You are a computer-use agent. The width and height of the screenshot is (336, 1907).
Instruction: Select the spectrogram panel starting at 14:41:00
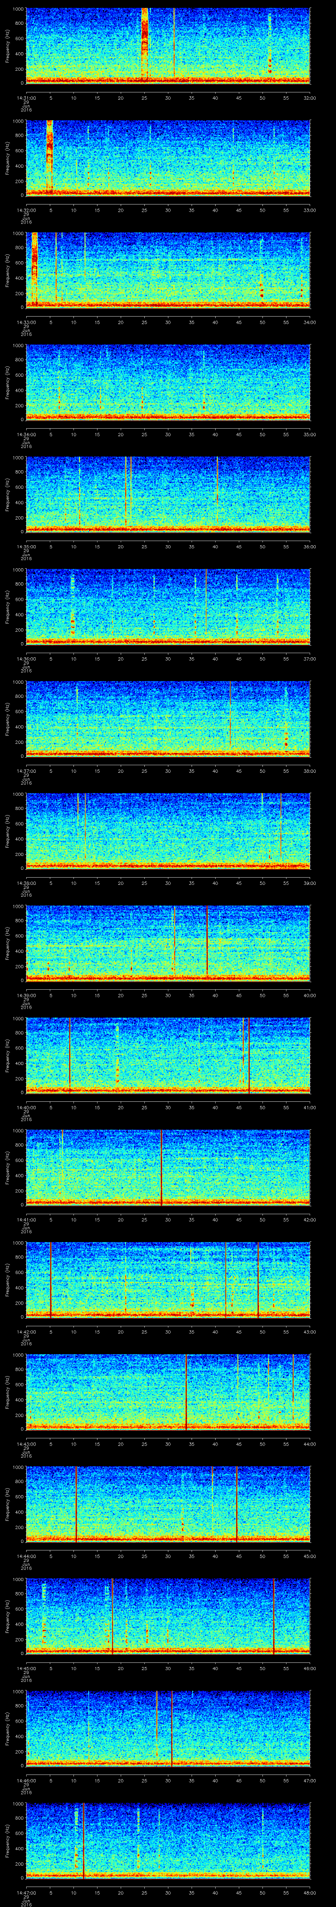click(168, 1167)
